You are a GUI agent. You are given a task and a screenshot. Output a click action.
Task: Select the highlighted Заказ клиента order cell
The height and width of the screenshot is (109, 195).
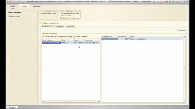click(51, 43)
